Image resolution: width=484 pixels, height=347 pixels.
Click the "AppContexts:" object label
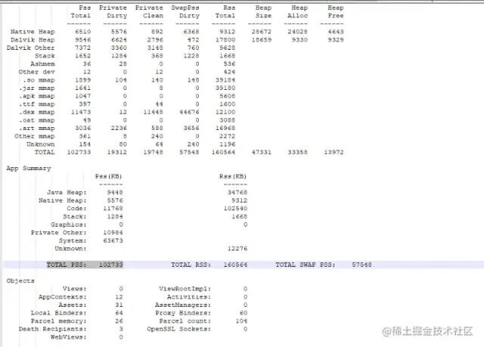coord(63,296)
